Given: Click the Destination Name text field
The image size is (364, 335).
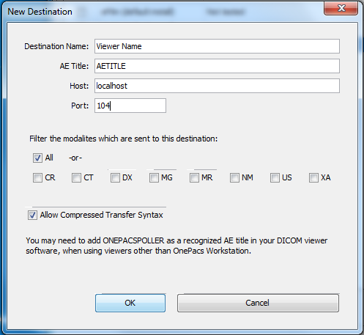Looking at the screenshot, I should (x=217, y=46).
